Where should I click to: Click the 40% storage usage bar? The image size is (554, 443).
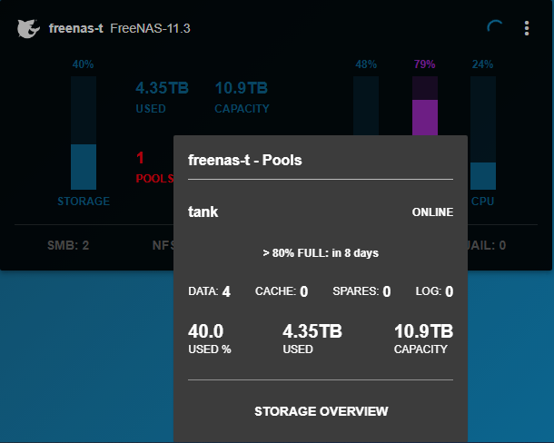(84, 133)
